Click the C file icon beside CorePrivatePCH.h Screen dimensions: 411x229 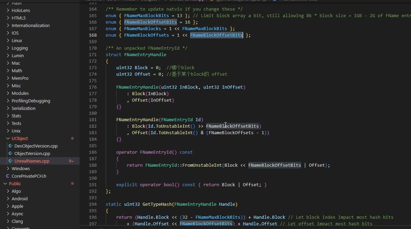click(8, 176)
